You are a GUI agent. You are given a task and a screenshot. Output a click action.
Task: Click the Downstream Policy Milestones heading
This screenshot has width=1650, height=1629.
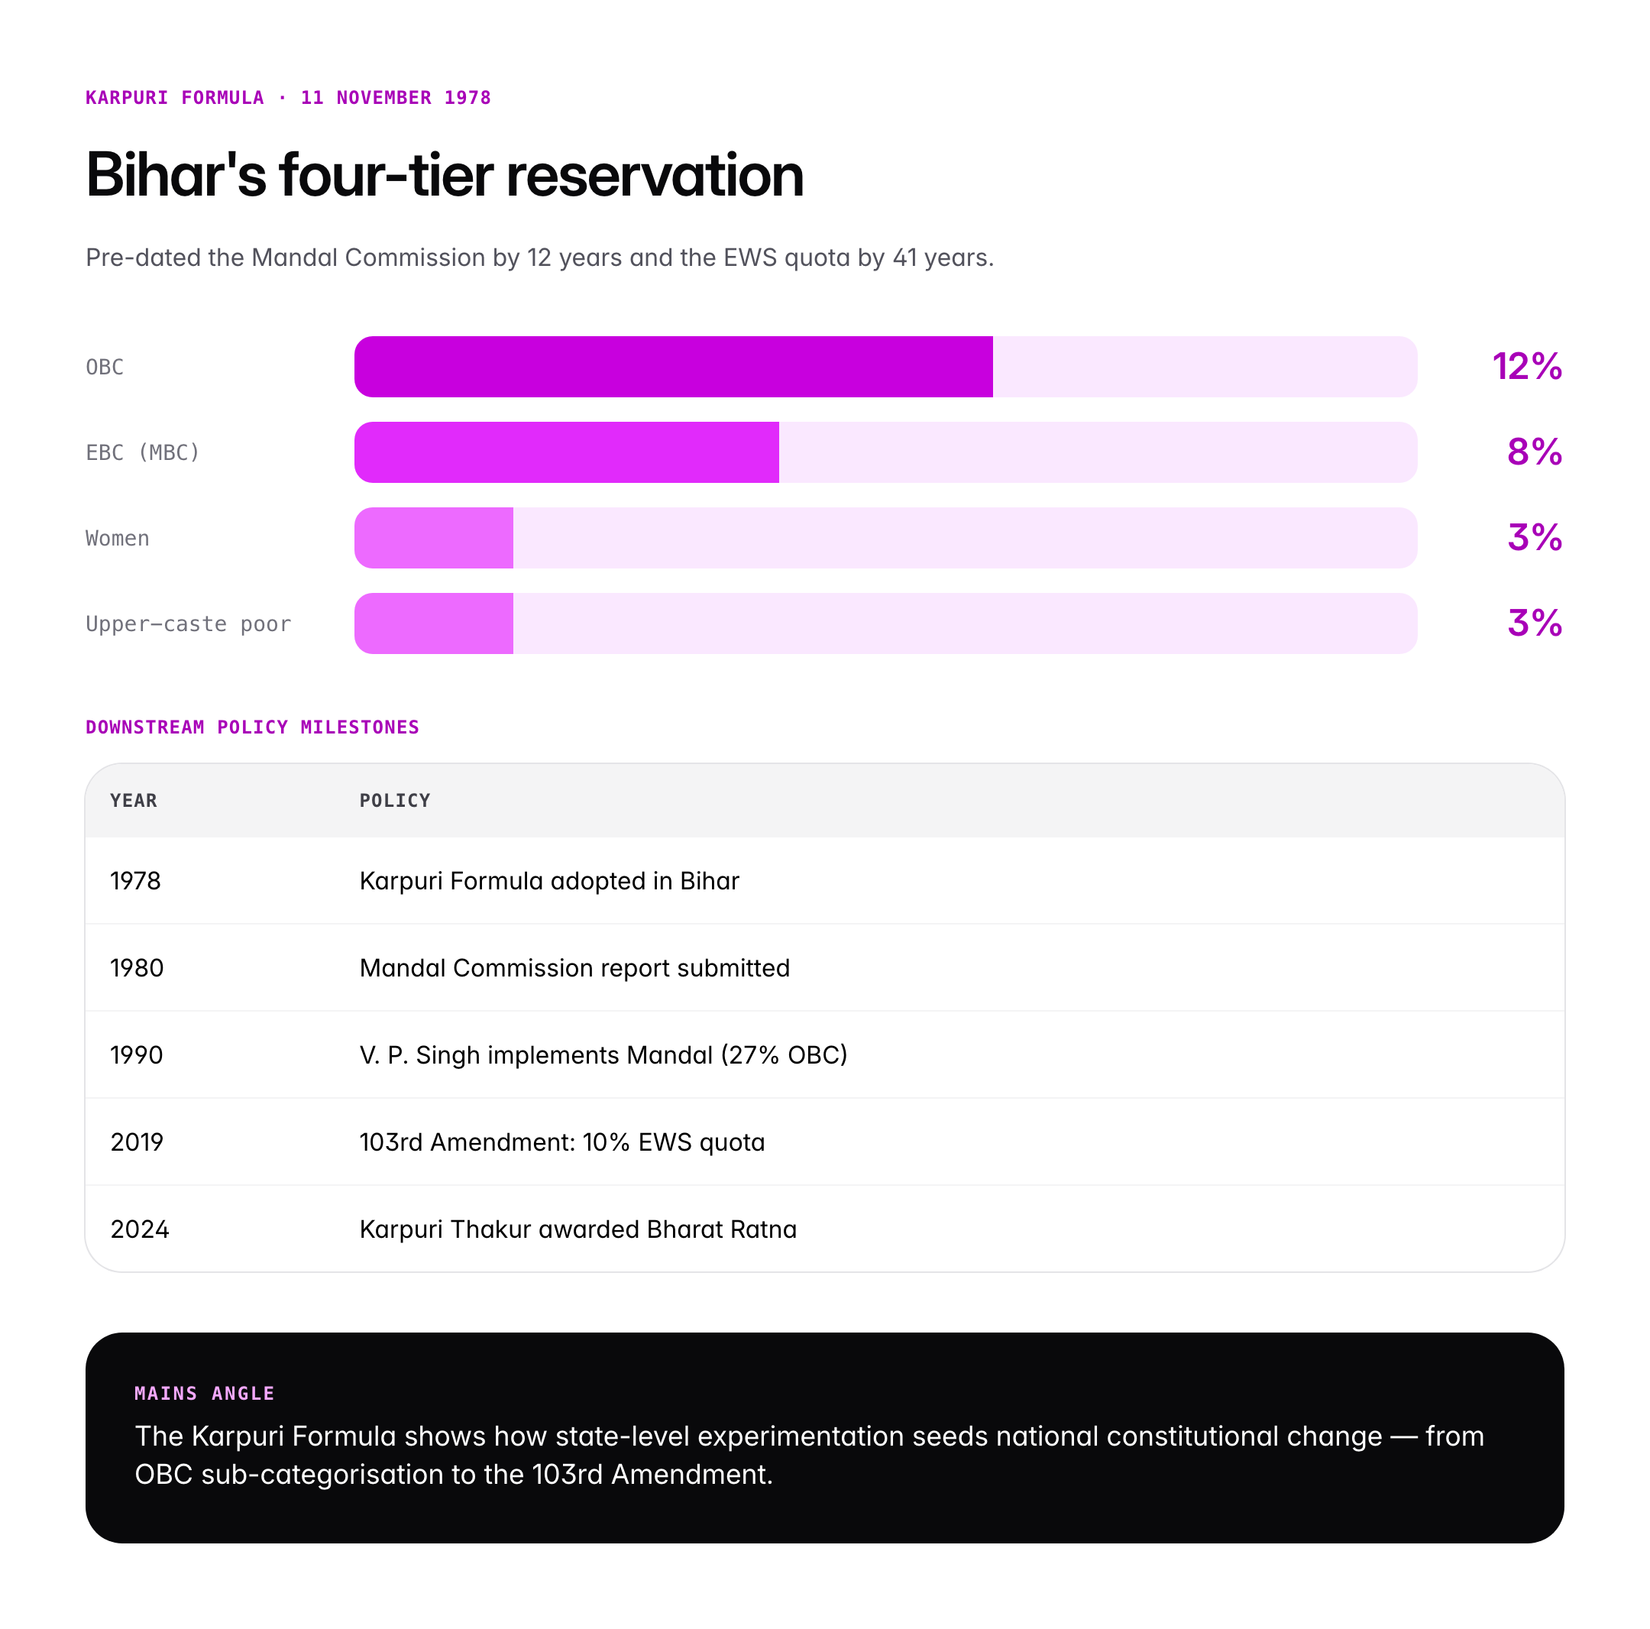coord(252,727)
